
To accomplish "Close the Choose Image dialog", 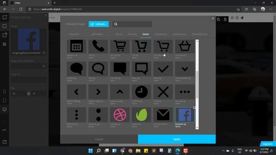I will coord(213,19).
